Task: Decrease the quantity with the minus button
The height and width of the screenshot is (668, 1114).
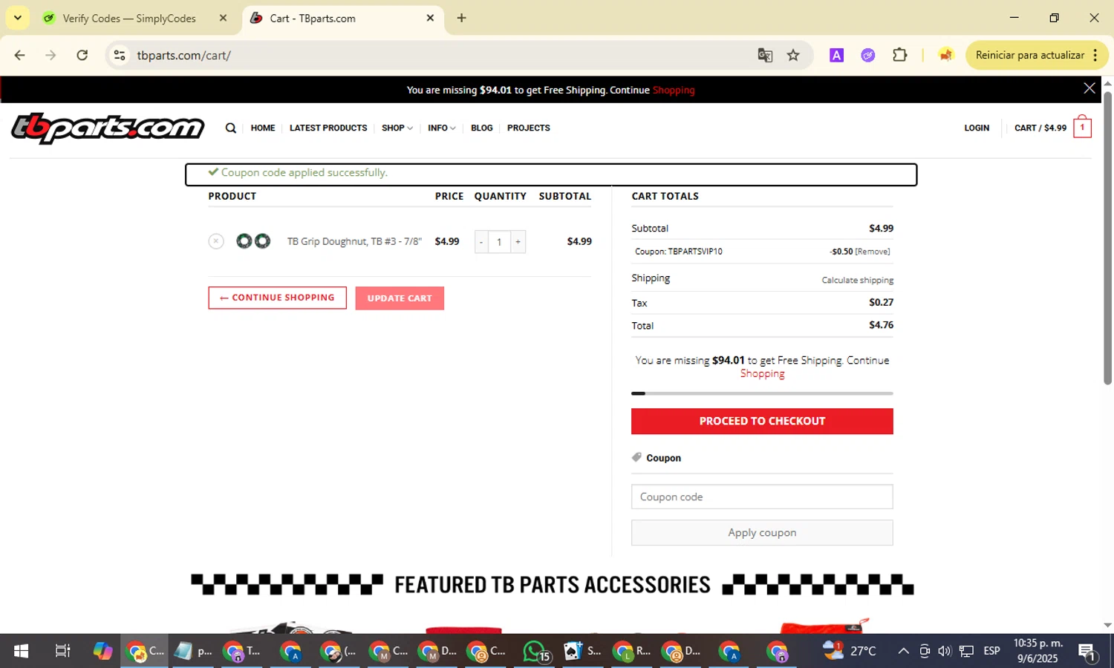Action: coord(481,242)
